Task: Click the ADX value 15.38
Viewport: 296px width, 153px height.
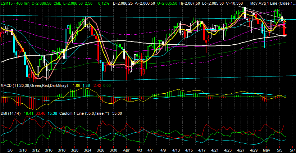Action: point(52,113)
